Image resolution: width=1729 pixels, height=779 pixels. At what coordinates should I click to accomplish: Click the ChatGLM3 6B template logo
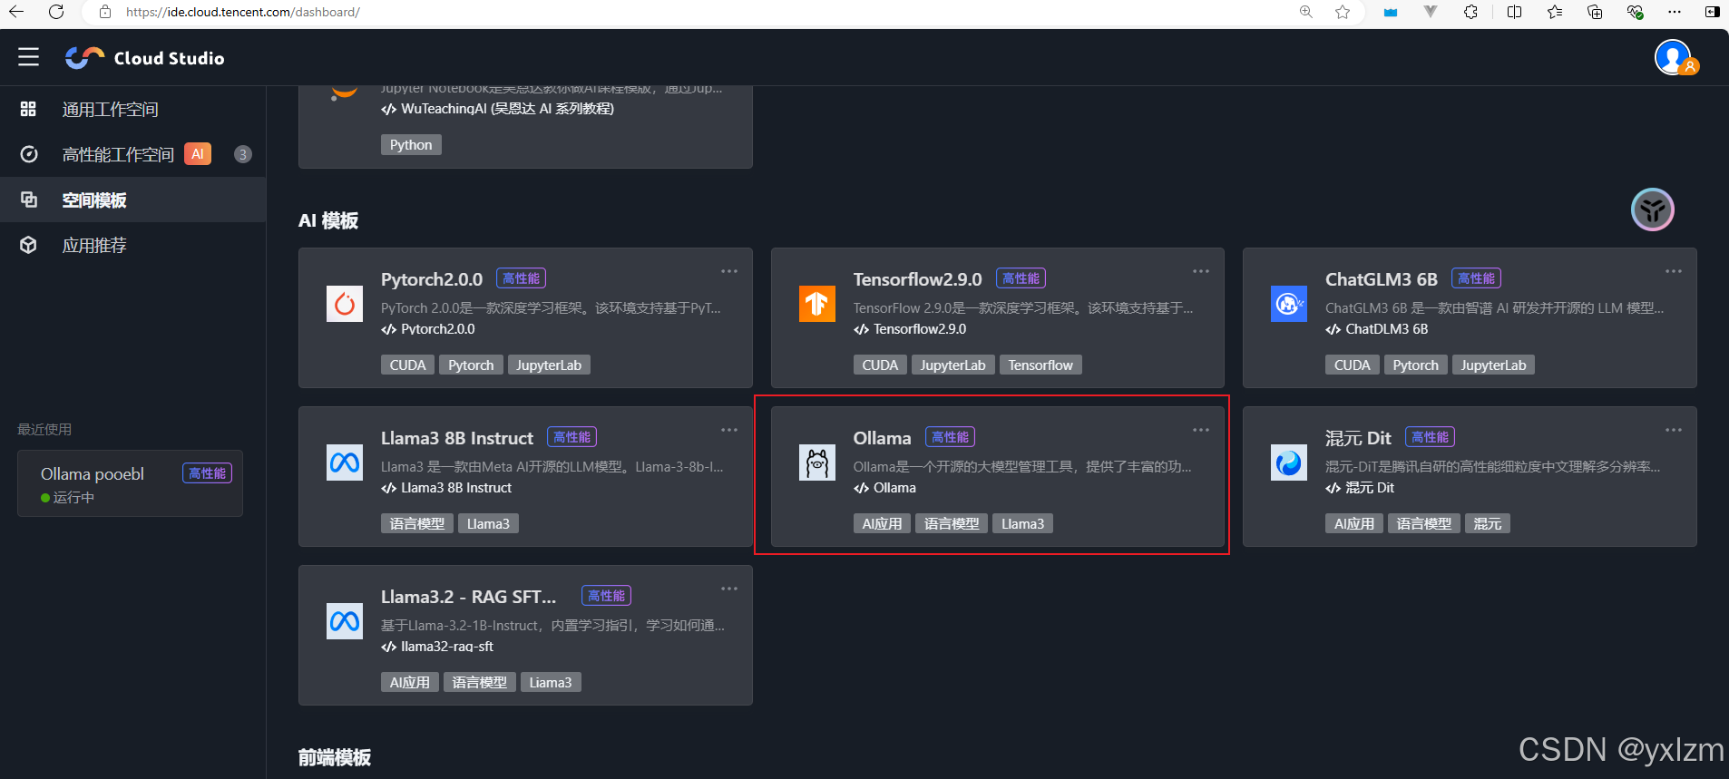[x=1289, y=304]
